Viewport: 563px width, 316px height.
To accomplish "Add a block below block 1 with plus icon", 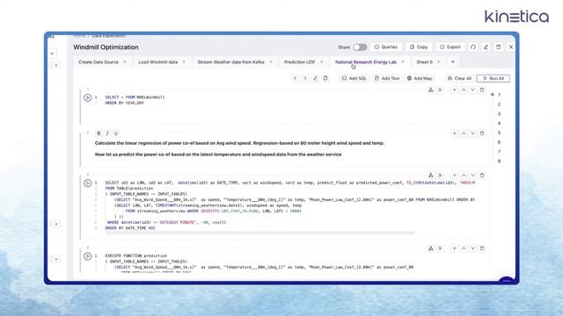I will coord(454,90).
